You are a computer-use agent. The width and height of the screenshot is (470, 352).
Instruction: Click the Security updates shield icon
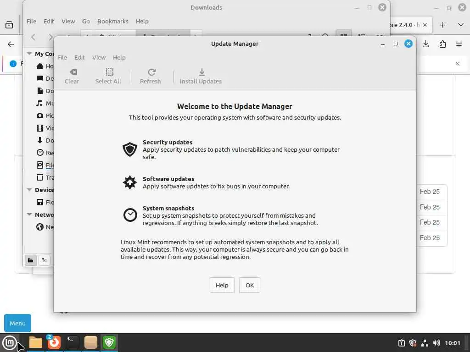(130, 149)
